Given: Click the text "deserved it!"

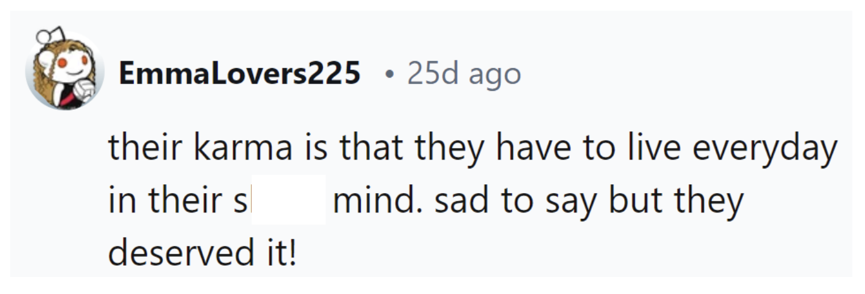Looking at the screenshot, I should pyautogui.click(x=202, y=253).
